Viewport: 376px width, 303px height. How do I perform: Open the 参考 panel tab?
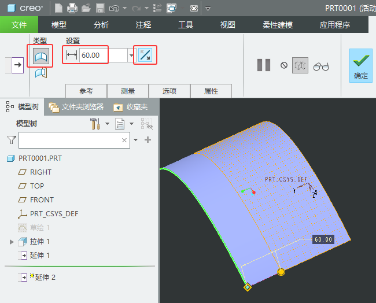tap(86, 91)
